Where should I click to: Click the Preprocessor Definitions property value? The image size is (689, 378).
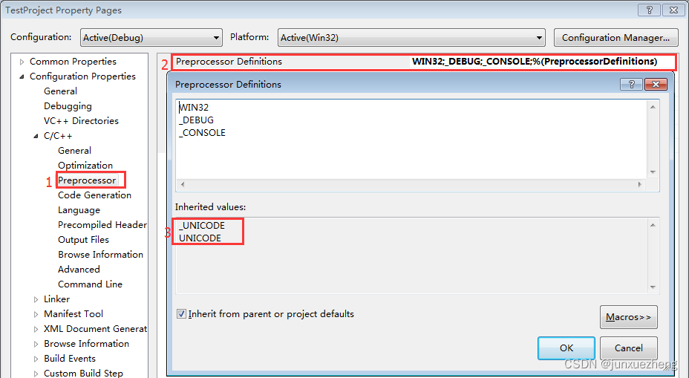(535, 62)
